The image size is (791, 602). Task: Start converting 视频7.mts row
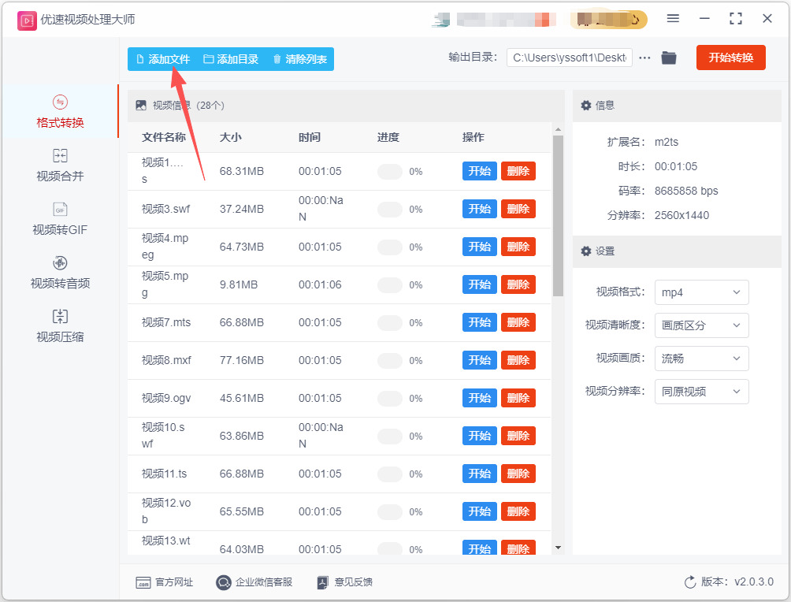[x=479, y=322]
